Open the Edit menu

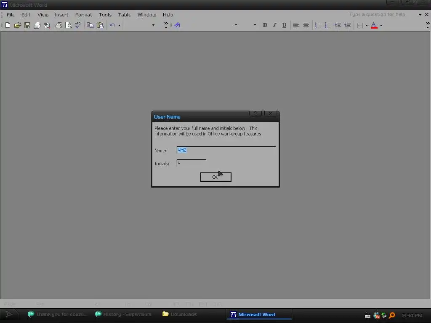(x=26, y=15)
